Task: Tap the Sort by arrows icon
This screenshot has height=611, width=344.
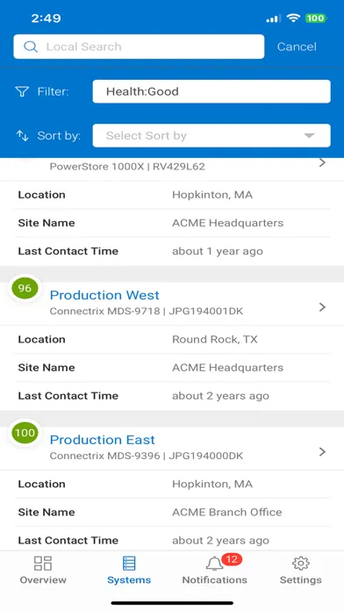Action: click(22, 135)
